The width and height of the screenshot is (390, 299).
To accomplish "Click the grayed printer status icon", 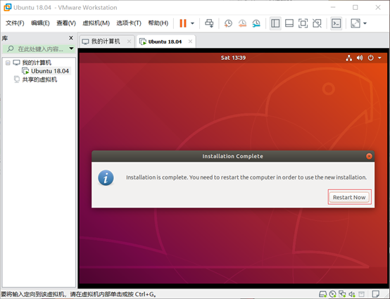I will (361, 294).
